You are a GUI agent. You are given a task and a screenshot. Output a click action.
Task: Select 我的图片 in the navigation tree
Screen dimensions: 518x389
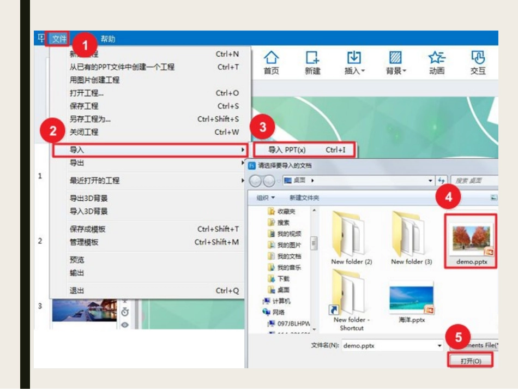[285, 245]
